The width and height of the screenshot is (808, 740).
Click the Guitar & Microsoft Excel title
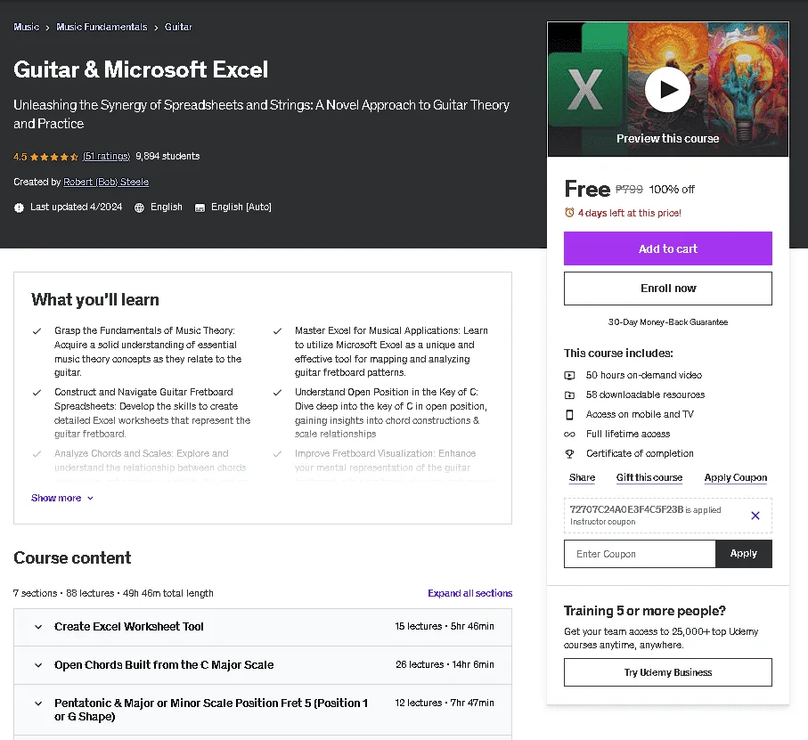click(x=141, y=69)
